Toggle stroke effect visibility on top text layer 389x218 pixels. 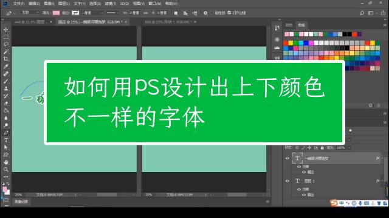tap(304, 172)
